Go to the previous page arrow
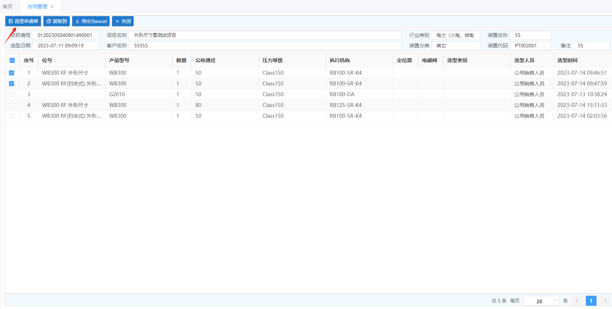 click(577, 301)
